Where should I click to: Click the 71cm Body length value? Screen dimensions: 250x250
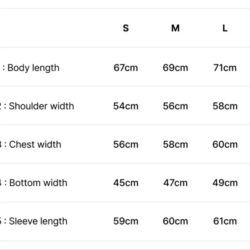coord(225,68)
